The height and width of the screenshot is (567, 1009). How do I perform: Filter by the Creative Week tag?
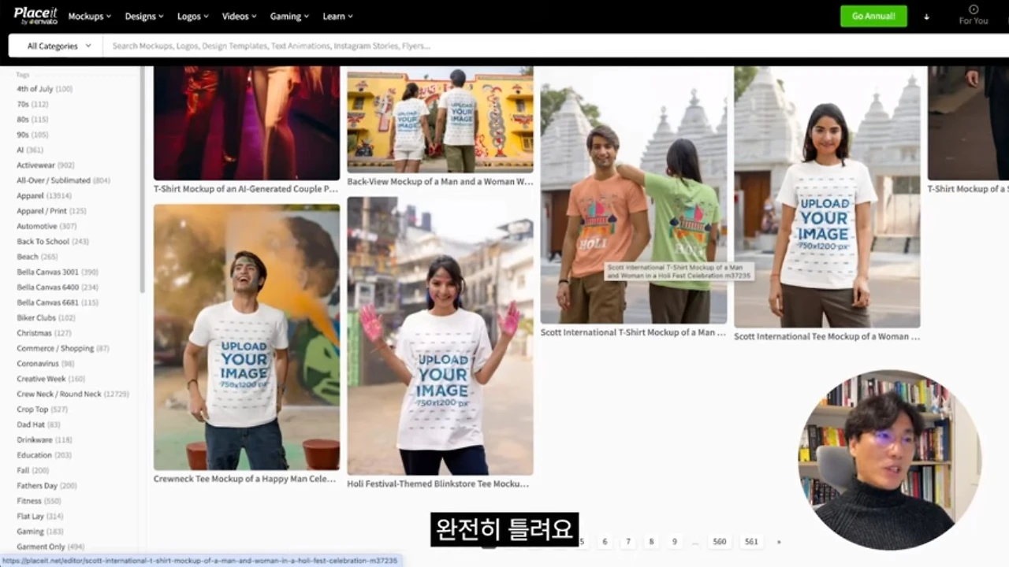click(x=51, y=379)
